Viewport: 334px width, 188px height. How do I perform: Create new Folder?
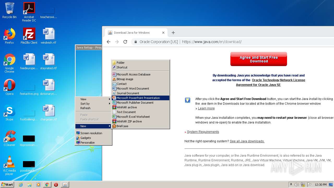point(141,63)
